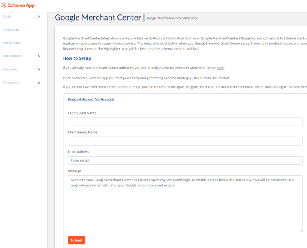The height and width of the screenshot is (248, 307).
Task: Focus the Client Family Name field
Action: click(x=185, y=141)
